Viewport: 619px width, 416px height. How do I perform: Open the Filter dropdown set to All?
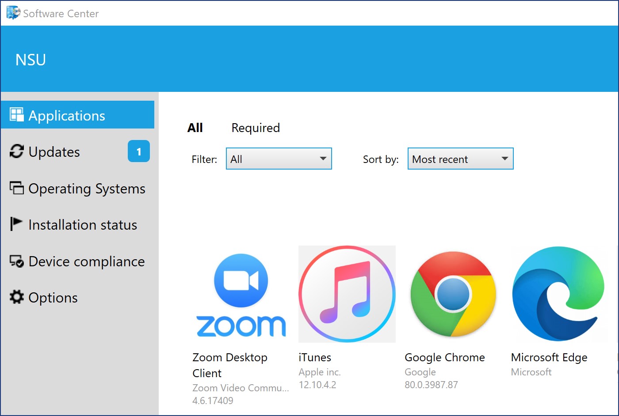(279, 159)
